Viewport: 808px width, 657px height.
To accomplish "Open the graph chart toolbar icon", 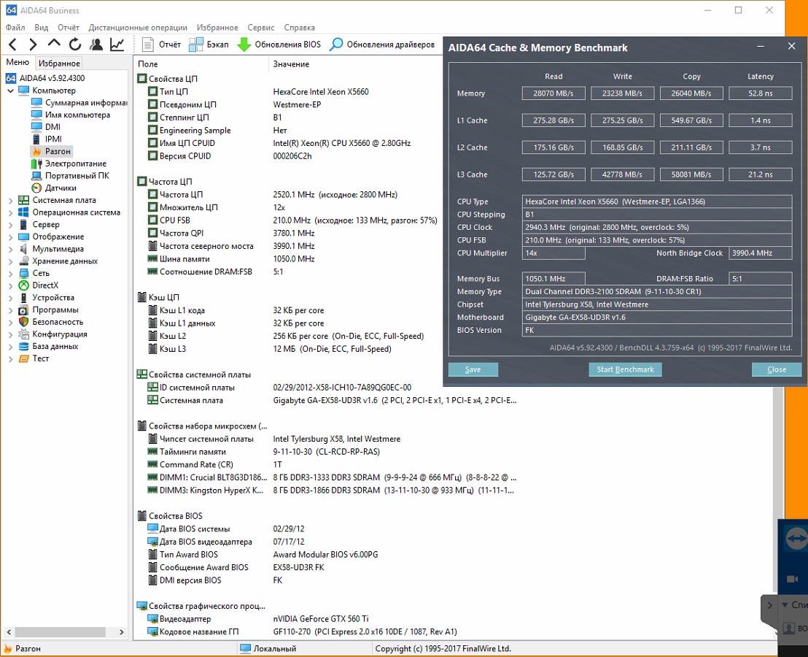I will [117, 45].
